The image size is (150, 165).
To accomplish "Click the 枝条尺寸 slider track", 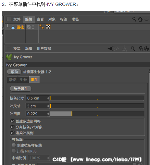I will [97, 98].
